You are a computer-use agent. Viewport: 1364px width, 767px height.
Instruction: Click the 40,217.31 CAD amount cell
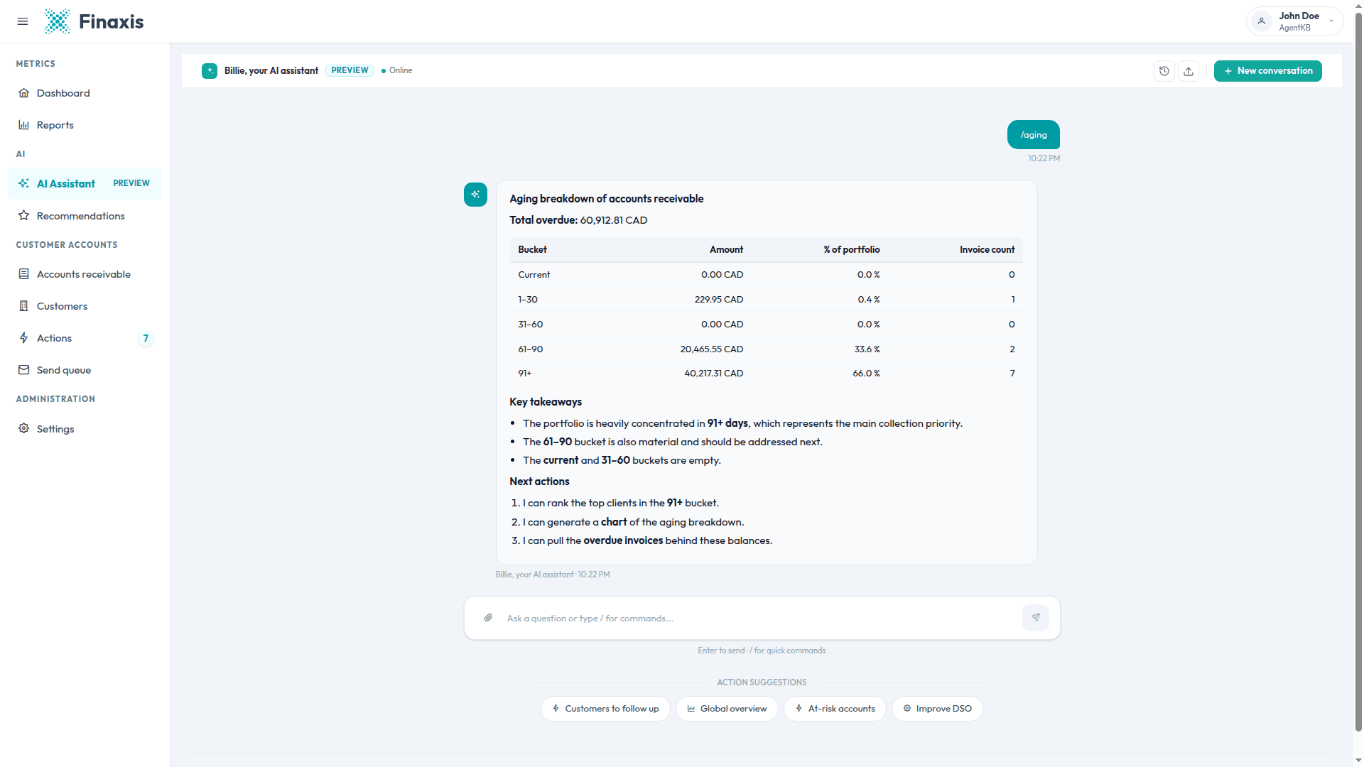(x=714, y=374)
